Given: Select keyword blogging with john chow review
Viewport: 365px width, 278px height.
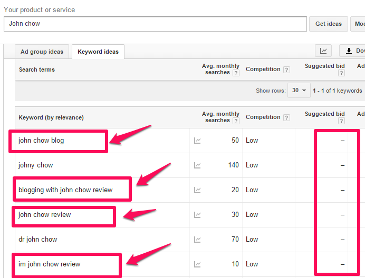Looking at the screenshot, I should (x=65, y=190).
